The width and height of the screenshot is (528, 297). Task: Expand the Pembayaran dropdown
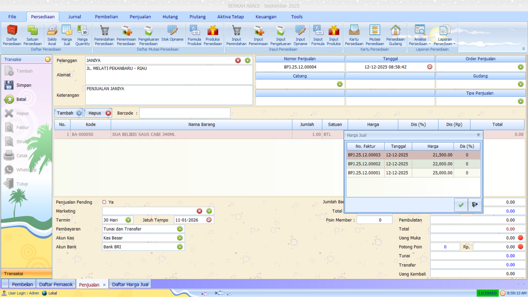[180, 229]
